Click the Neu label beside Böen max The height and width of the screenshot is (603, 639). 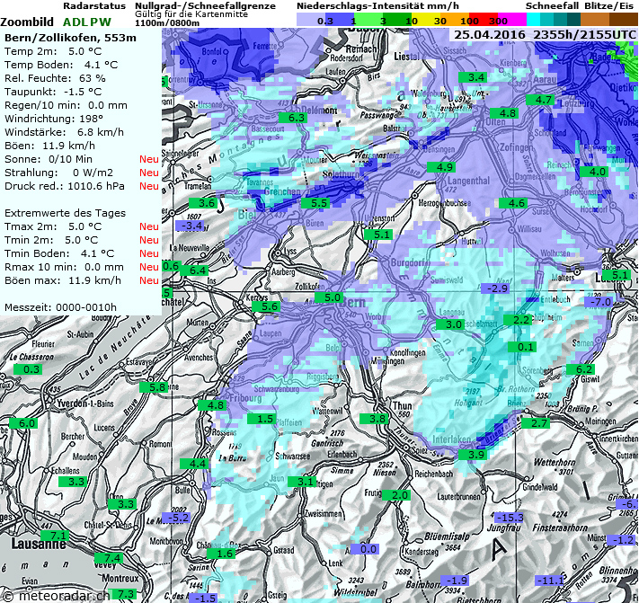click(149, 280)
